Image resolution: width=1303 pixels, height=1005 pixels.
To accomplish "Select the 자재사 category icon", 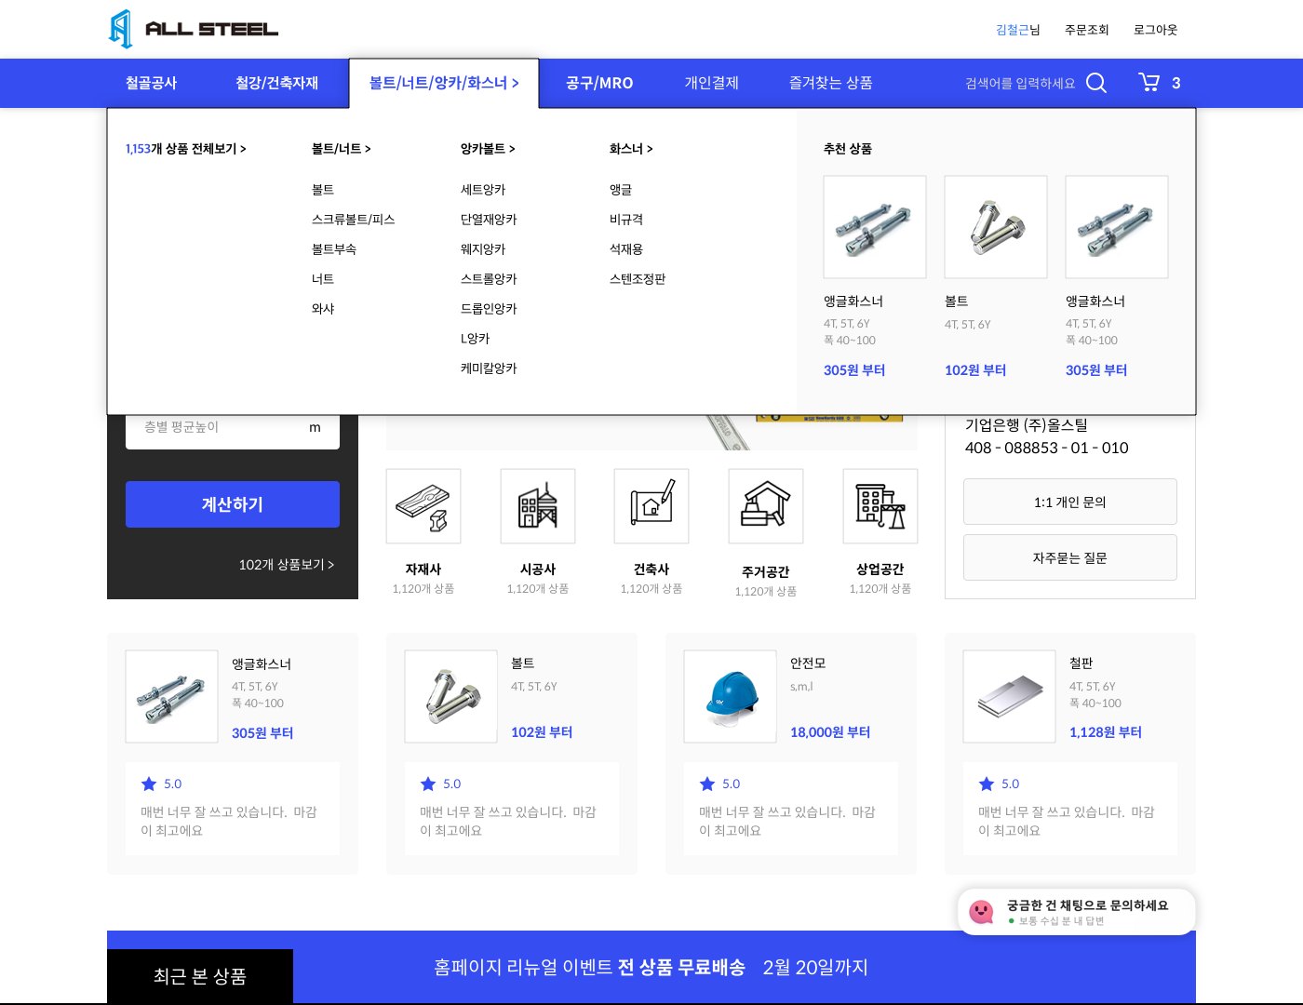I will click(x=423, y=506).
